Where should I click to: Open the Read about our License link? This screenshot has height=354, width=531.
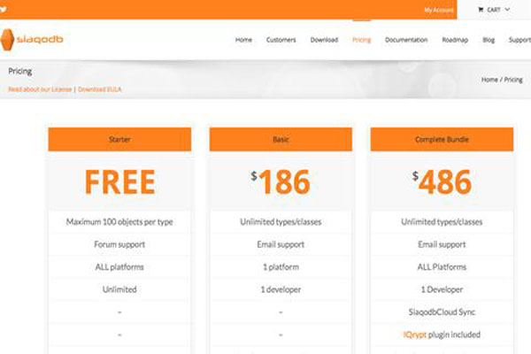coord(40,90)
